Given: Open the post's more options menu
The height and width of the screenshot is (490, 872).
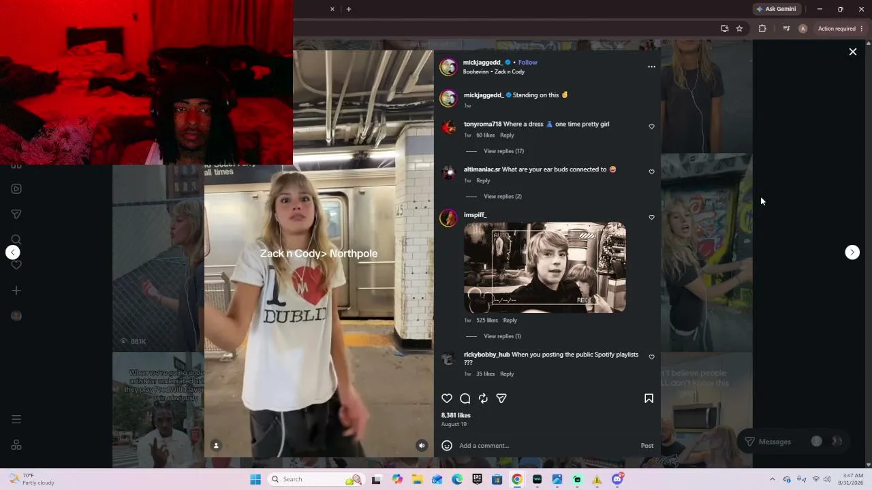Looking at the screenshot, I should (651, 67).
